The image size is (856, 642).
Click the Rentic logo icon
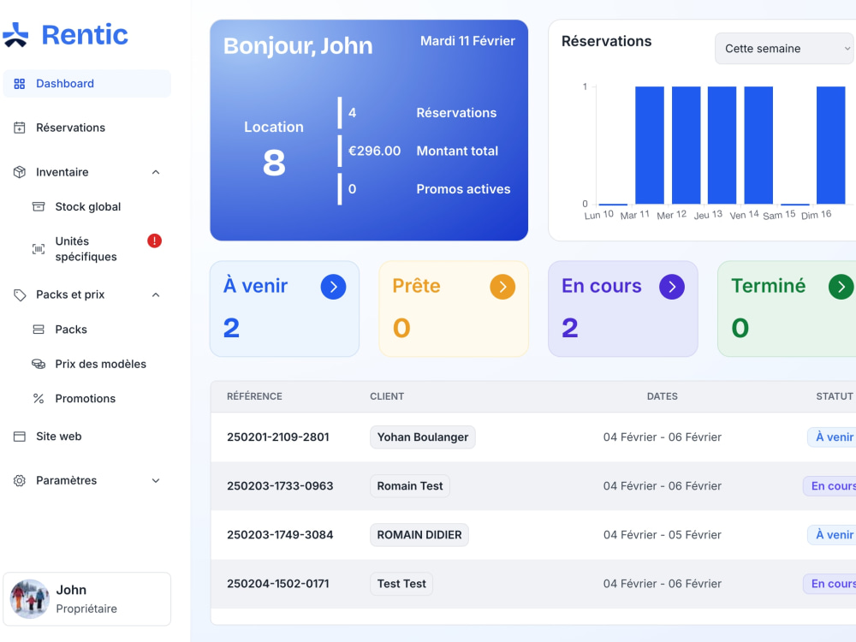pyautogui.click(x=15, y=35)
